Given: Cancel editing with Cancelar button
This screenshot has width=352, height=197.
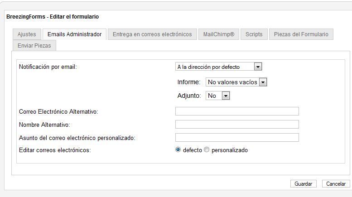Looking at the screenshot, I should click(336, 184).
